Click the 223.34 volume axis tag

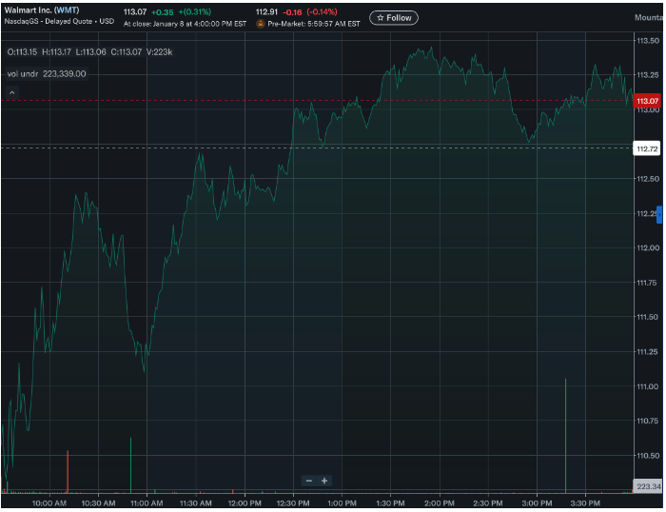point(647,486)
